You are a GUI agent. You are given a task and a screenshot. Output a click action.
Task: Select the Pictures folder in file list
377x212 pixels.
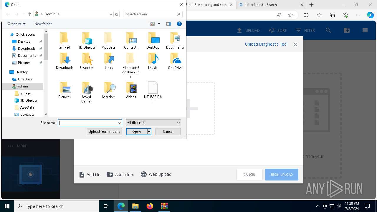65,90
